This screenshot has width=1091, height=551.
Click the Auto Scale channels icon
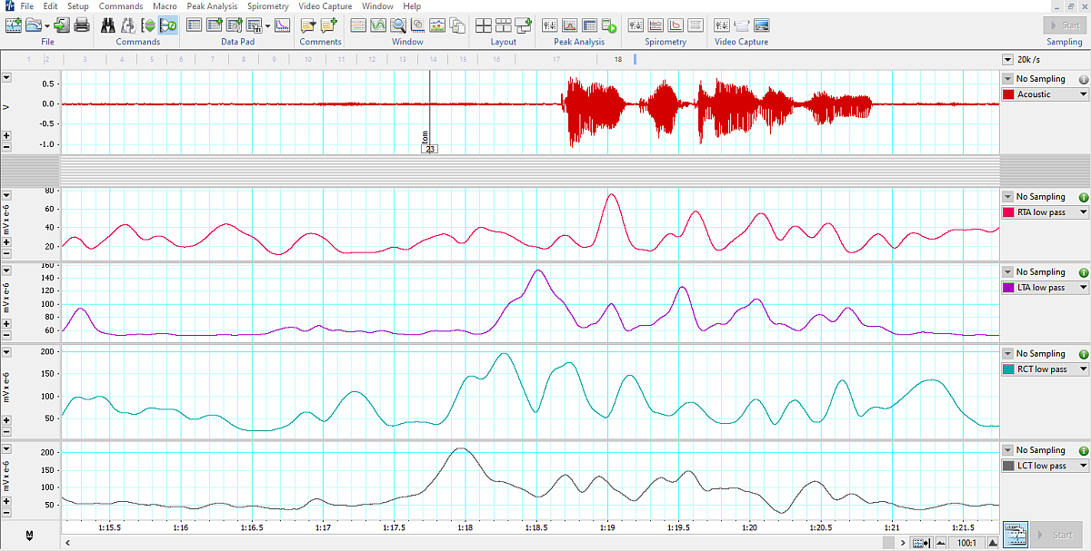(148, 25)
